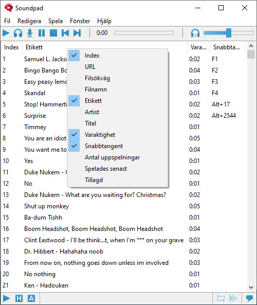
Task: Click the headphone volume icon beside slider
Action: [195, 33]
